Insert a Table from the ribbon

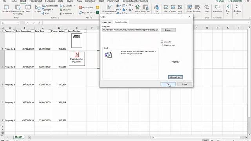coord(28,8)
